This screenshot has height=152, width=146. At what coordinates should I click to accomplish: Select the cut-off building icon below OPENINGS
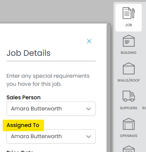pyautogui.click(x=129, y=149)
